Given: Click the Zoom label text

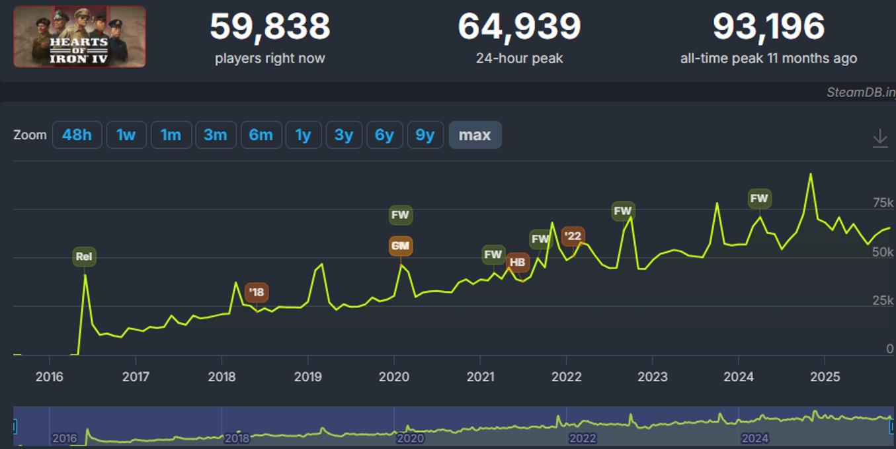Looking at the screenshot, I should click(30, 135).
